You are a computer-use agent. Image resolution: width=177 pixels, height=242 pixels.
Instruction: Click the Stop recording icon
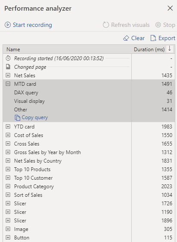point(158,25)
